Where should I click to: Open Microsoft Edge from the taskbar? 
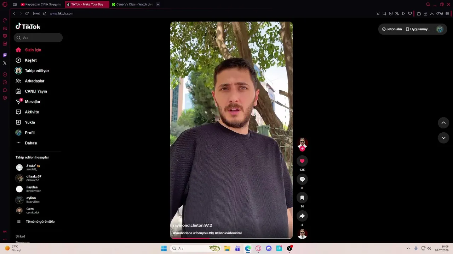(248, 248)
